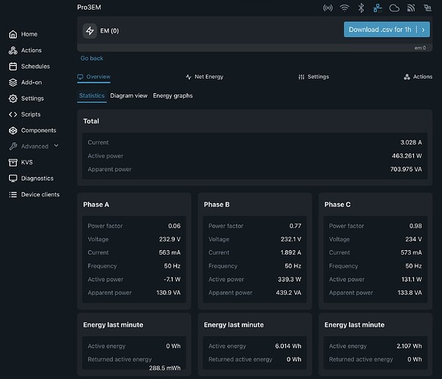Open the Actions tab at right
The width and height of the screenshot is (442, 379).
(x=419, y=77)
